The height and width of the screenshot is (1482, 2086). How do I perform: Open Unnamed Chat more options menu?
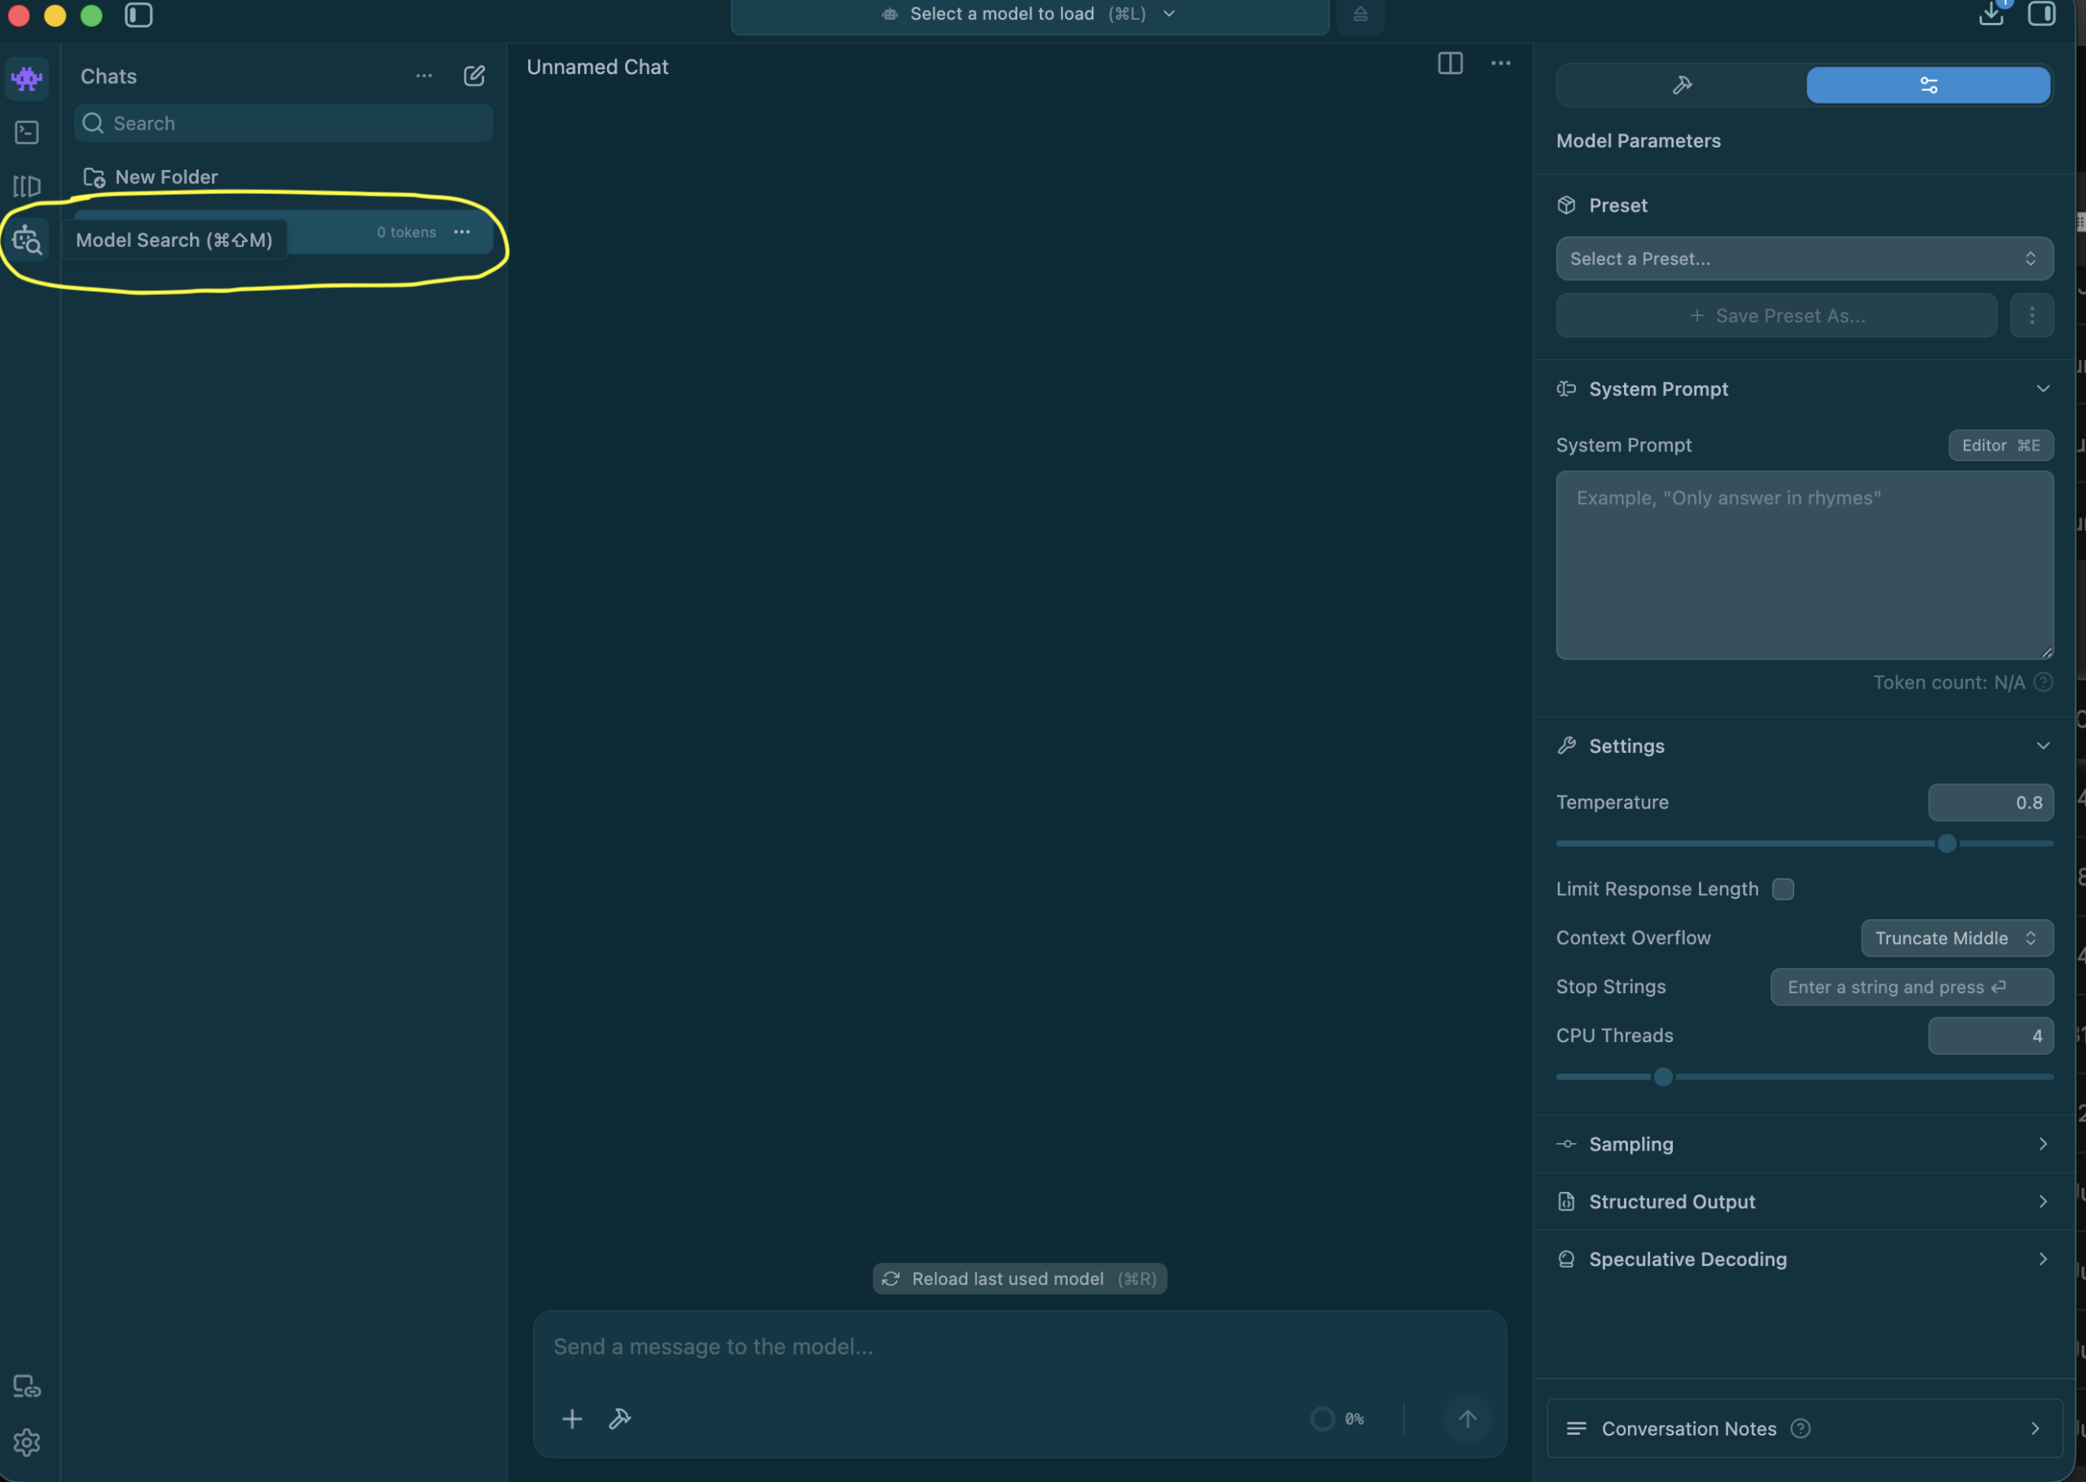[x=1501, y=63]
